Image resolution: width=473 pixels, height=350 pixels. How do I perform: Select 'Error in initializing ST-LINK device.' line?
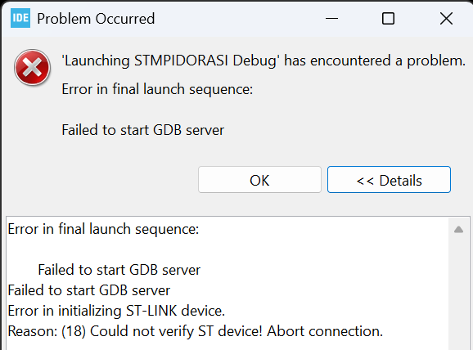116,311
